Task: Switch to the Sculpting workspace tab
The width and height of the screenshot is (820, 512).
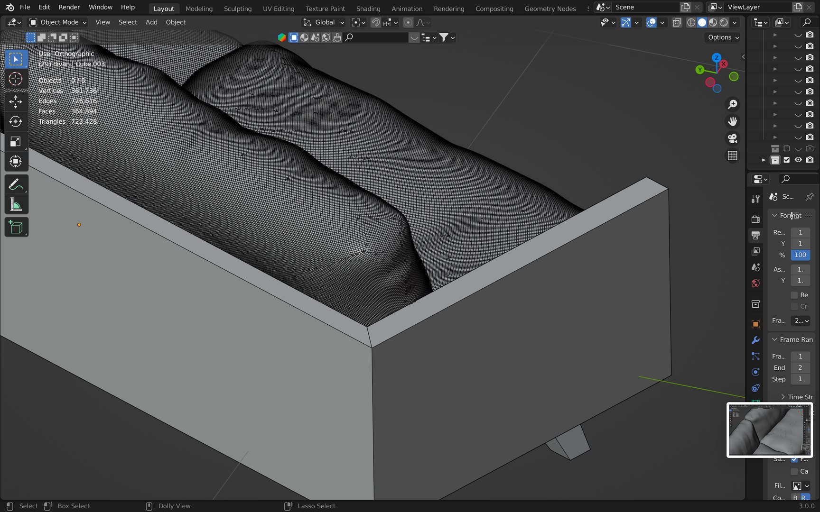Action: tap(238, 9)
